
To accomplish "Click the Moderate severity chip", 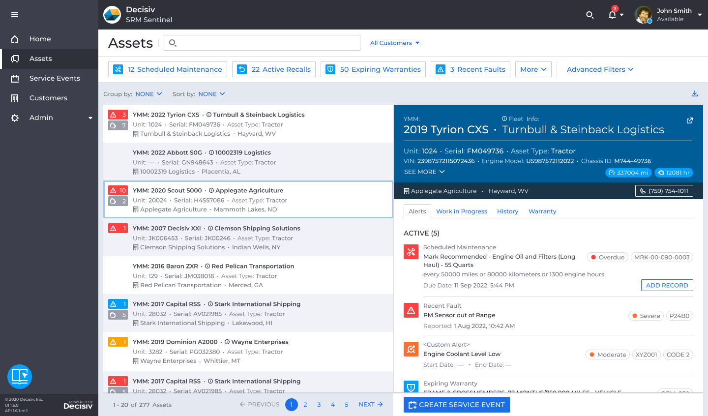I will pos(608,355).
